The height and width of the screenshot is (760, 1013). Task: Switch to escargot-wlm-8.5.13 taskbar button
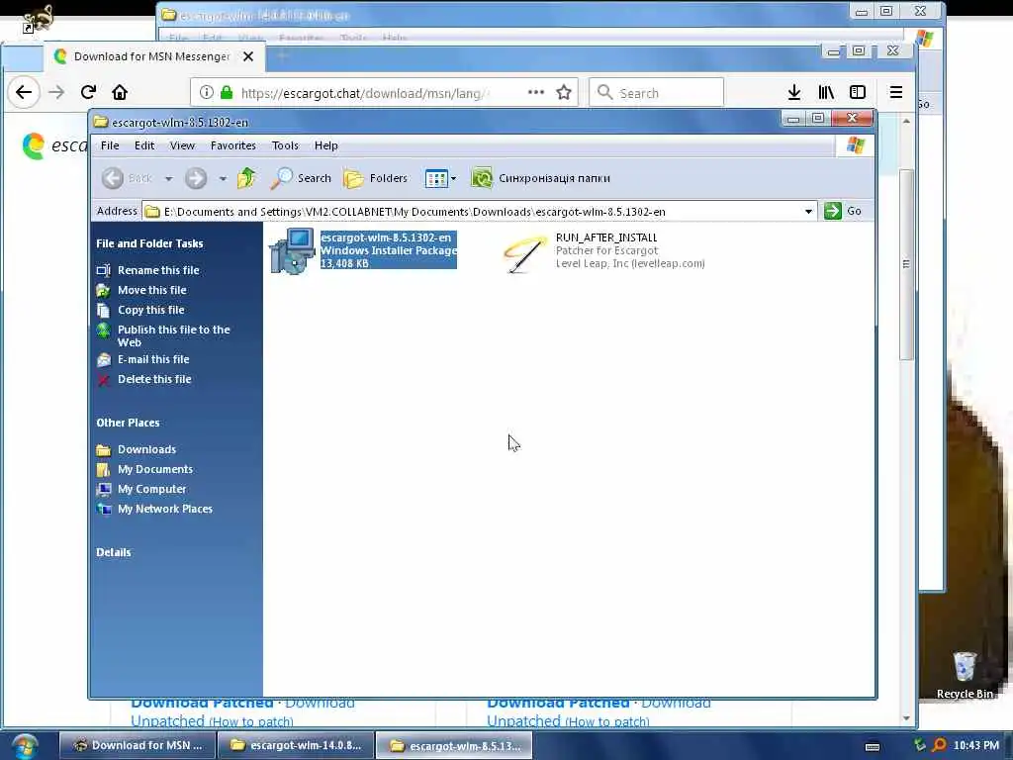[x=455, y=745]
